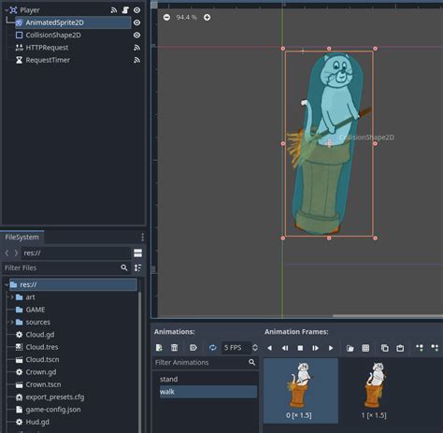Delete the selected animation with trash icon
The width and height of the screenshot is (443, 433).
pos(175,348)
